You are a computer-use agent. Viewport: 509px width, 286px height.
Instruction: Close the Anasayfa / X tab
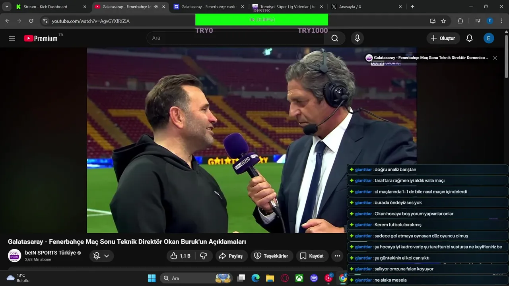click(x=400, y=7)
